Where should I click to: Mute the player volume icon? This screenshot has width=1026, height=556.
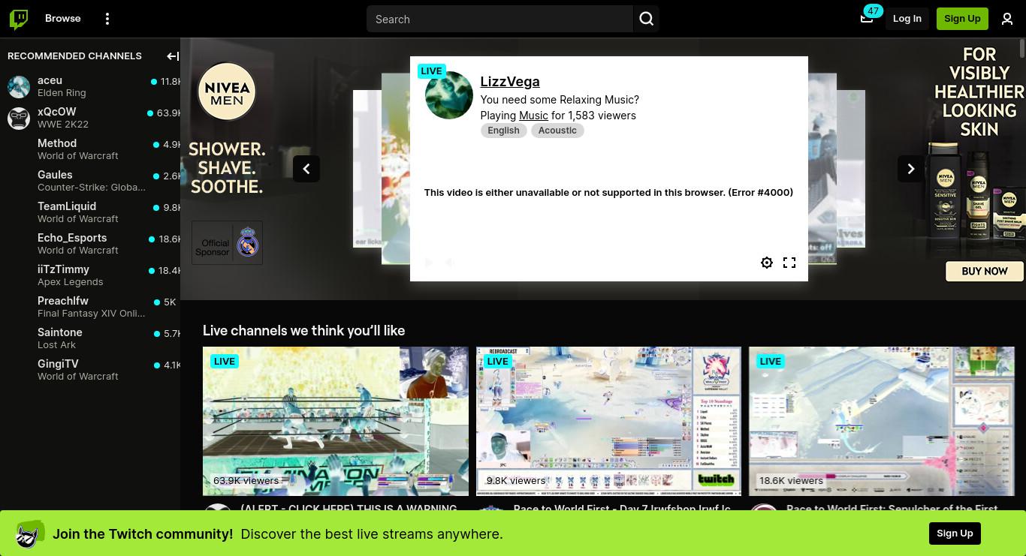pyautogui.click(x=449, y=263)
